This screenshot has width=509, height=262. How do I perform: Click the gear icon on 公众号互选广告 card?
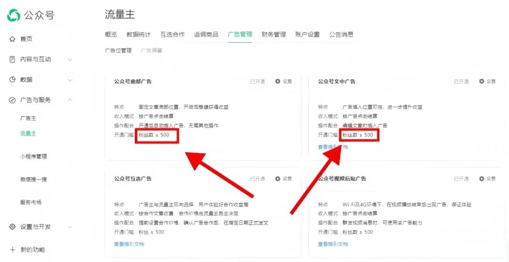click(x=278, y=179)
